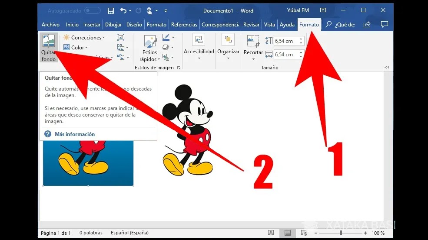Click the Recortar crop icon
The height and width of the screenshot is (240, 428).
(253, 41)
